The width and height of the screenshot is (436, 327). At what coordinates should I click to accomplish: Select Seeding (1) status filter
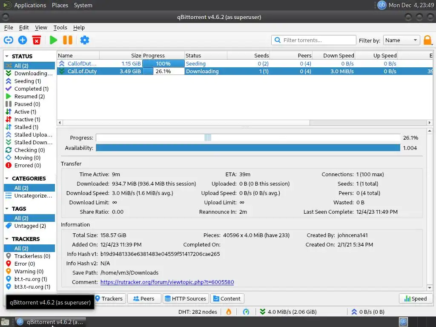(29, 81)
